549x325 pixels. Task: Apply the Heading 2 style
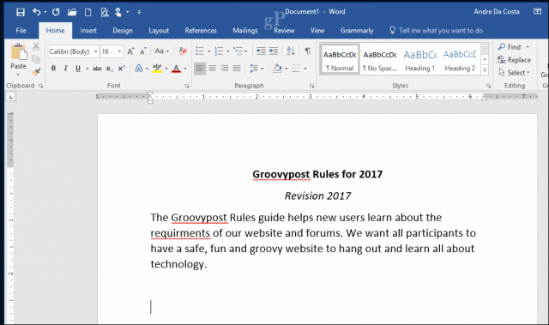(x=460, y=59)
